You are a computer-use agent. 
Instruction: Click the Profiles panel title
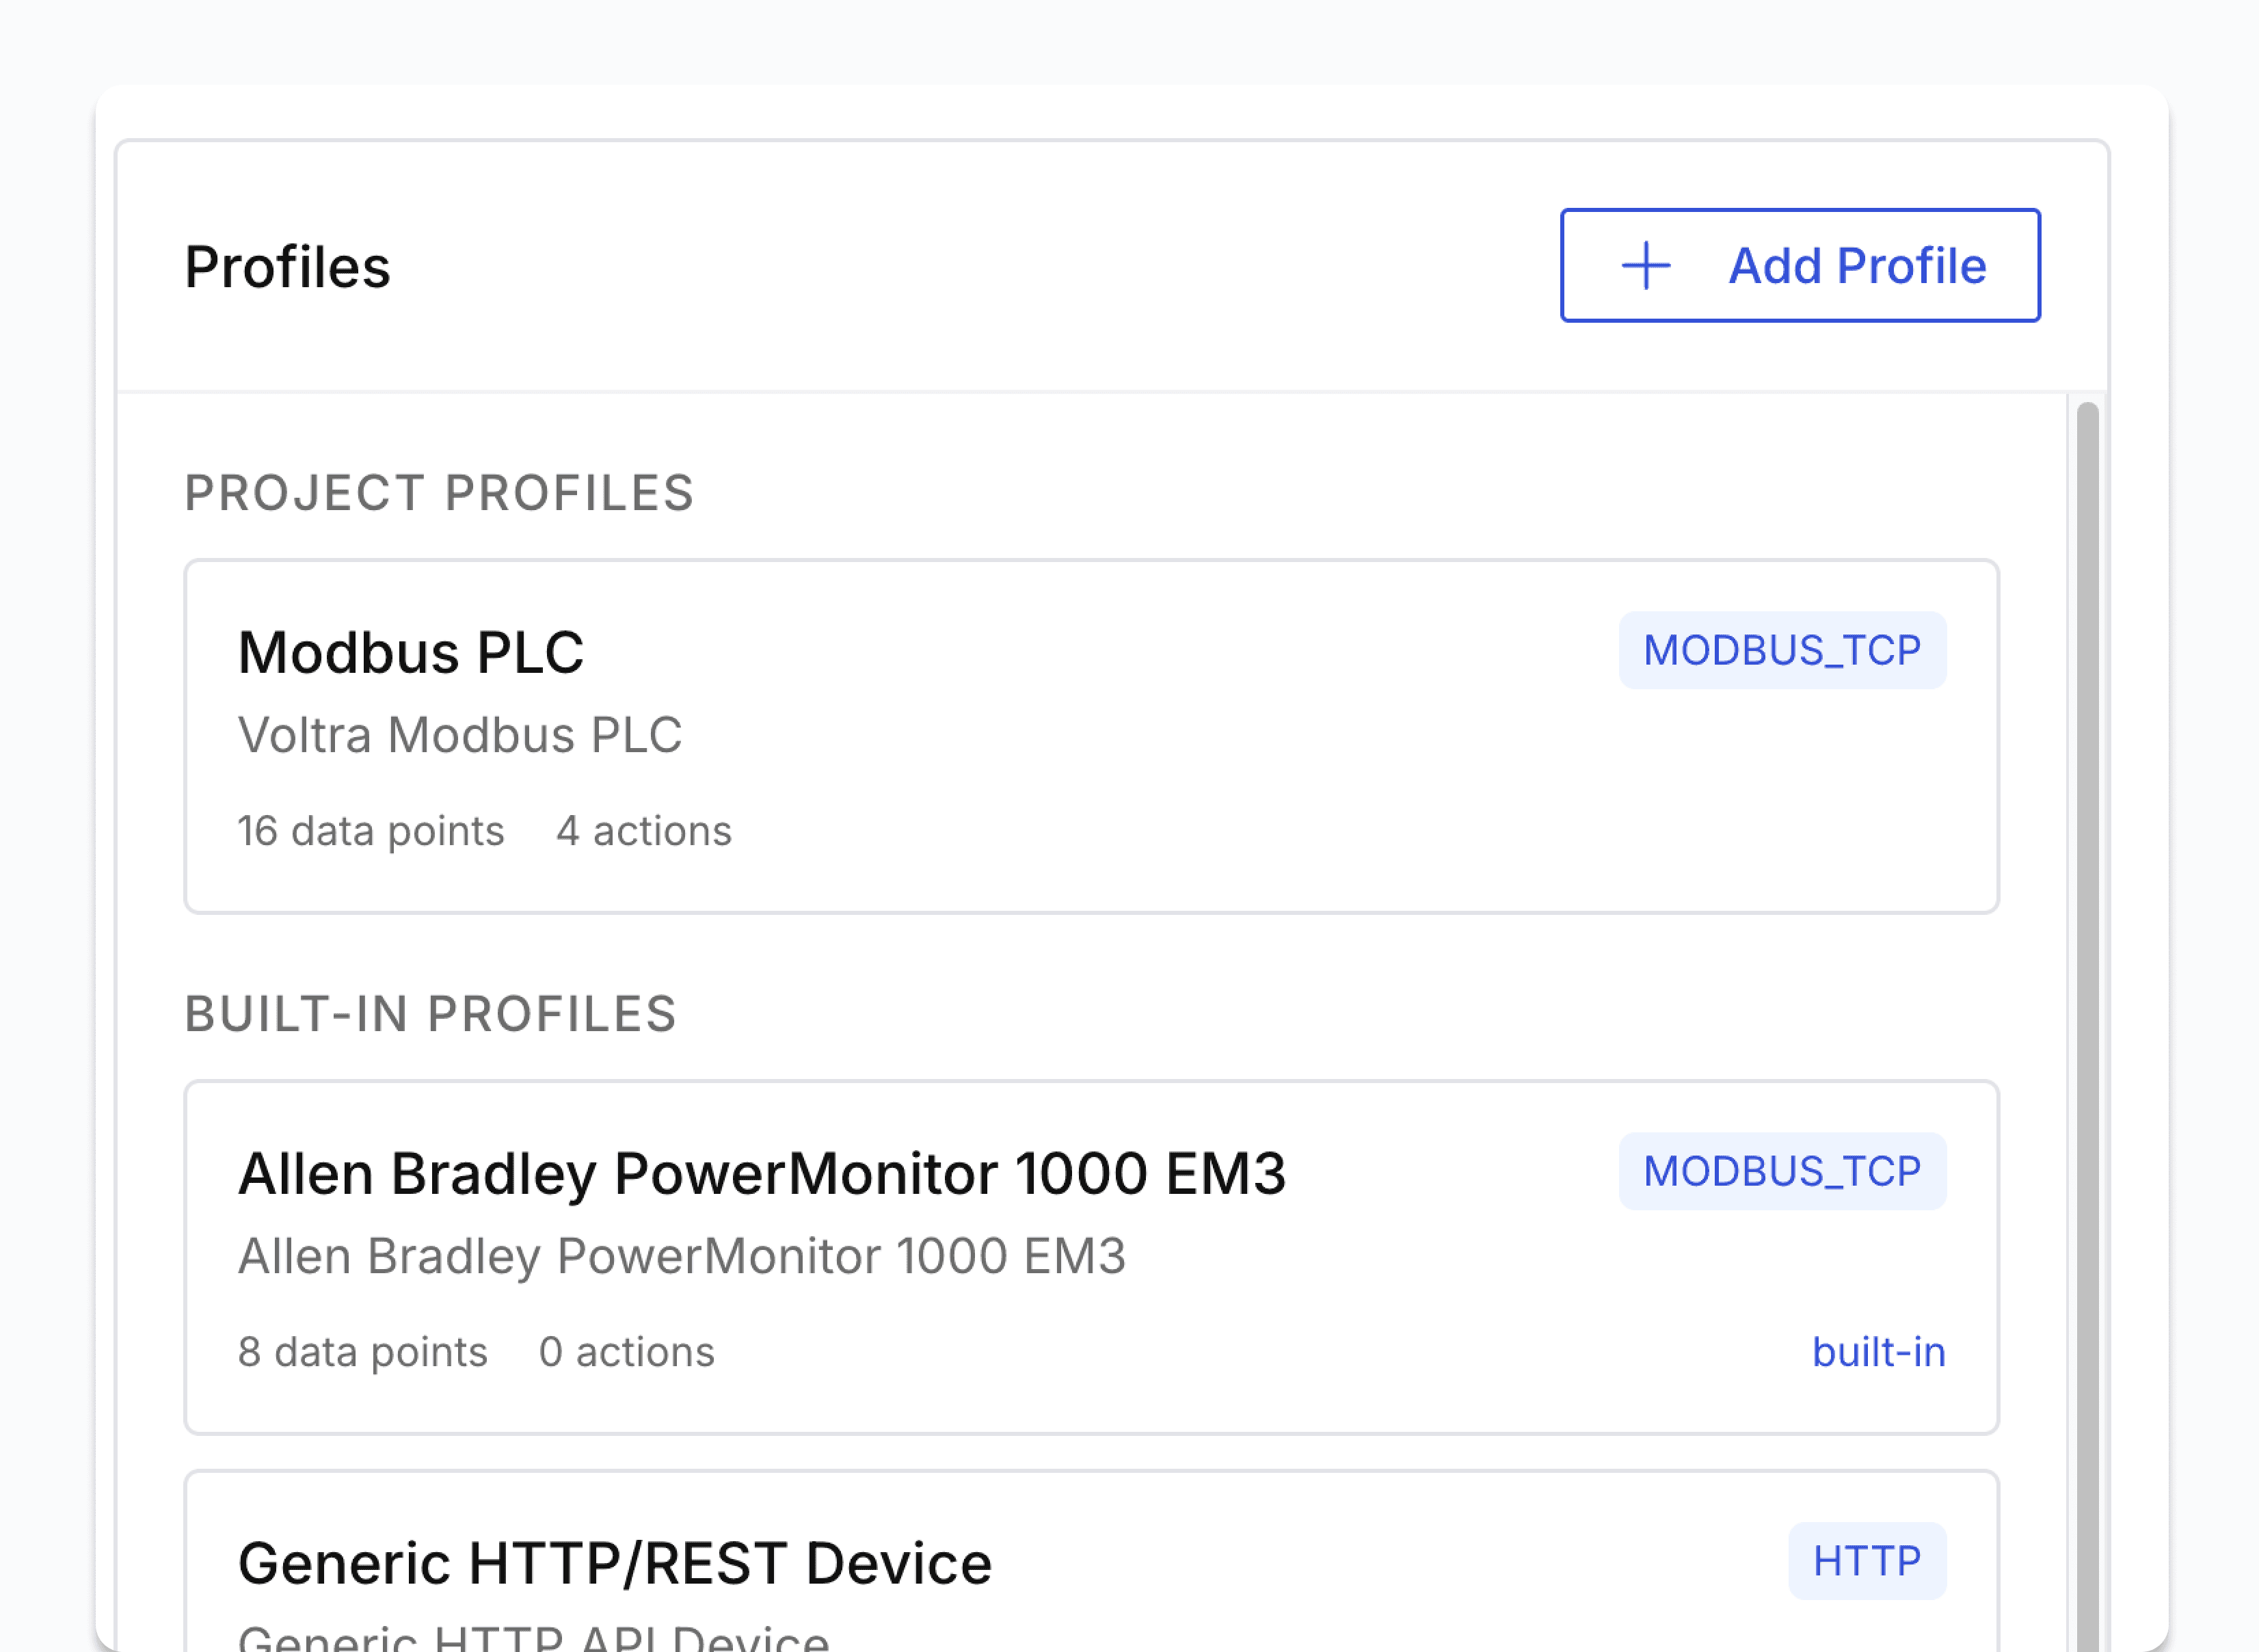pos(287,267)
